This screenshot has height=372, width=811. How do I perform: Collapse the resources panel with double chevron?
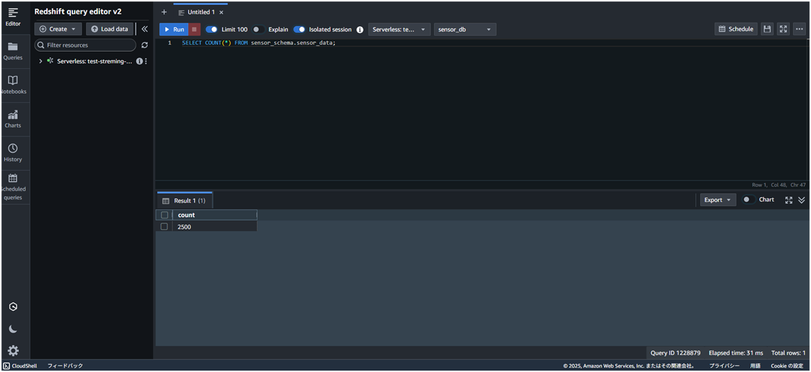point(144,29)
